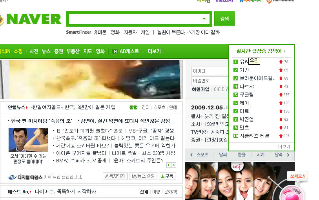Open SmartFinder link below search box

coord(78,32)
